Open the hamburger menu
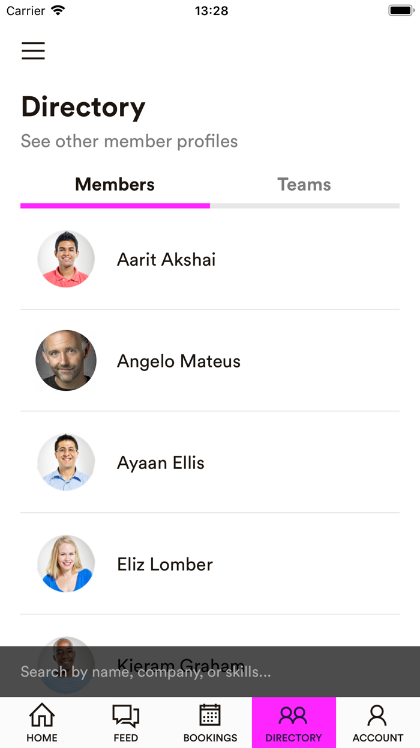The width and height of the screenshot is (420, 748). coord(33,51)
